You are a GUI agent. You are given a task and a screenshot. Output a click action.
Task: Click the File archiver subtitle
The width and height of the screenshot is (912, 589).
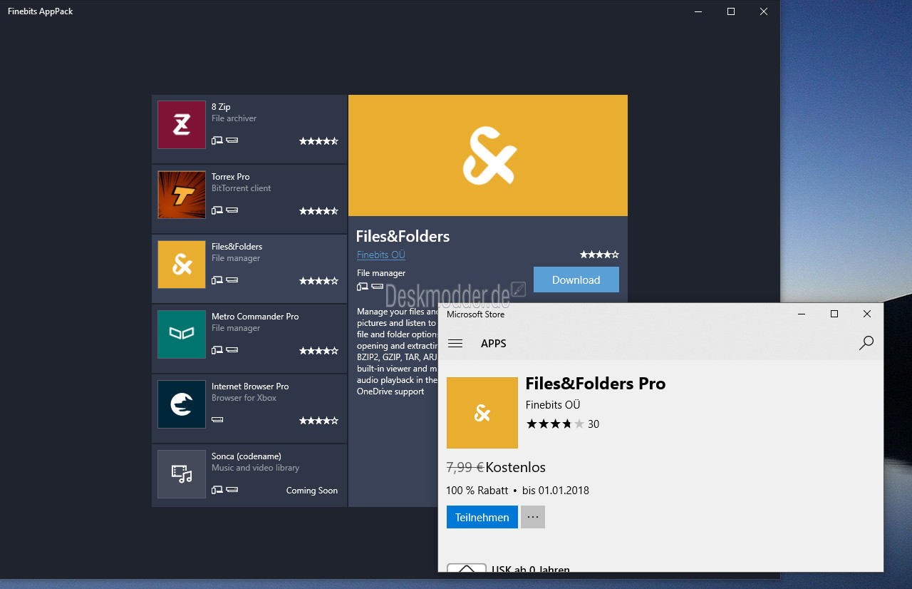point(234,118)
